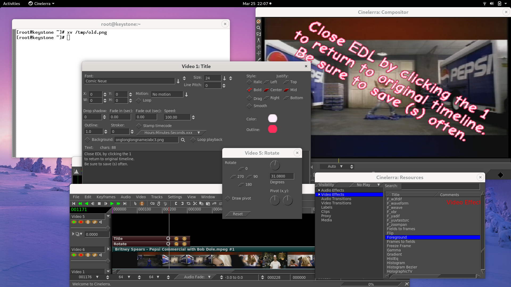Viewport: 511px width, 287px height.
Task: Open the Tracks menu
Action: click(156, 197)
